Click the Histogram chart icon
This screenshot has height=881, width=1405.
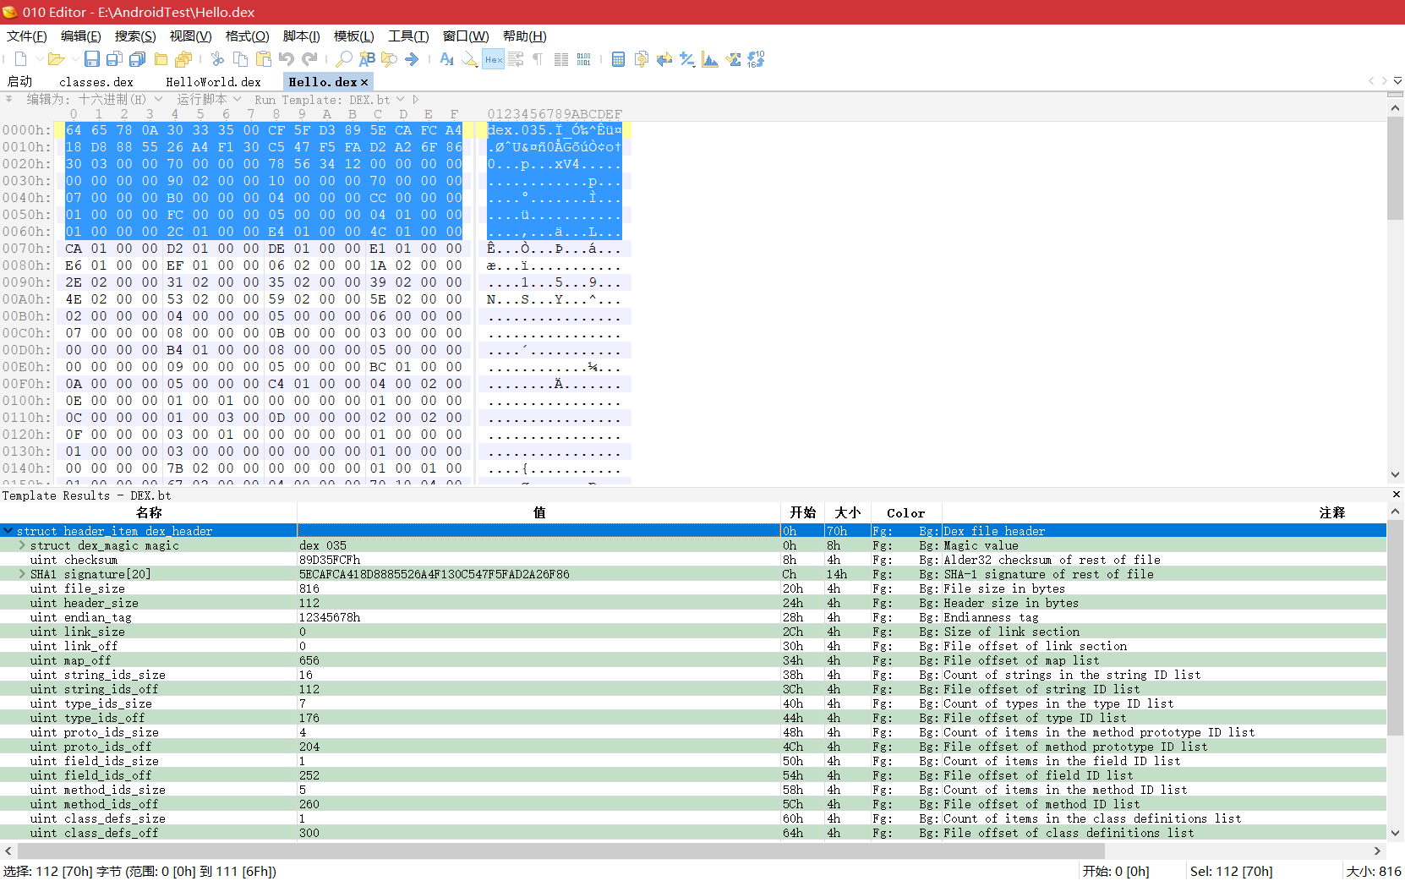pos(710,59)
